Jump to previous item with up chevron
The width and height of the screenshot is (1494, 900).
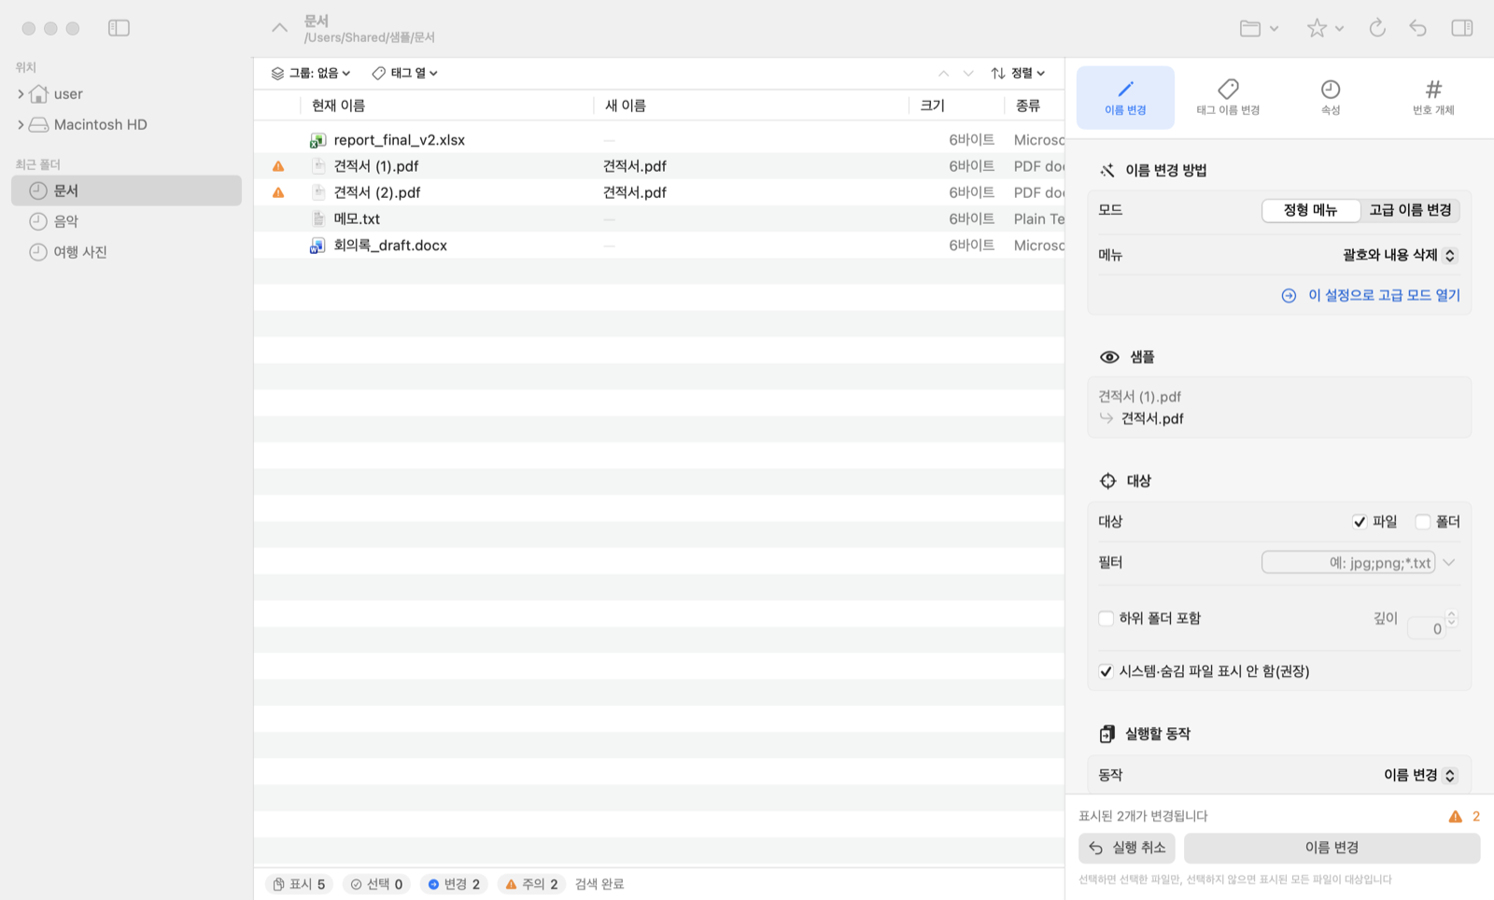pos(943,73)
